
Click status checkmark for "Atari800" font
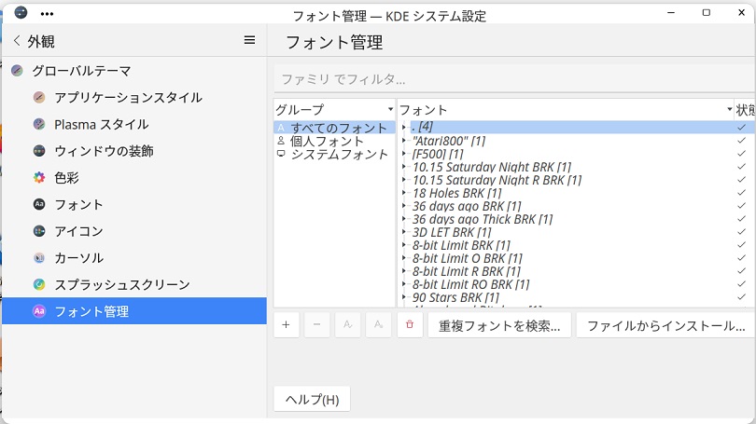coord(742,141)
